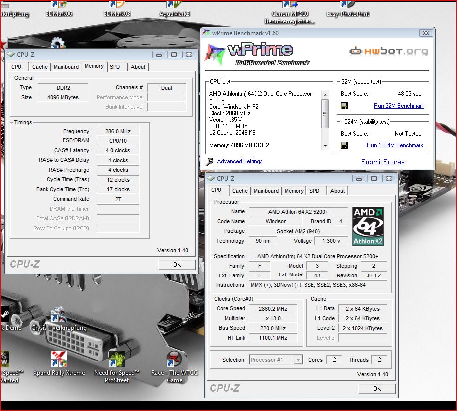Close the wPrime Benchmark window

(x=426, y=33)
